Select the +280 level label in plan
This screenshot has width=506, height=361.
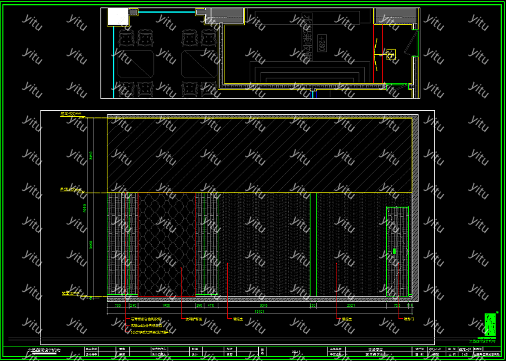coord(322,43)
